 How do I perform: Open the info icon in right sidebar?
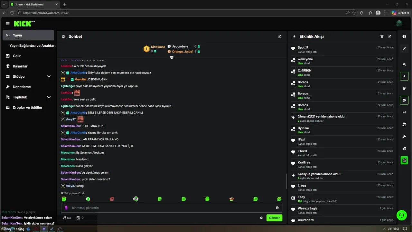[x=404, y=37]
